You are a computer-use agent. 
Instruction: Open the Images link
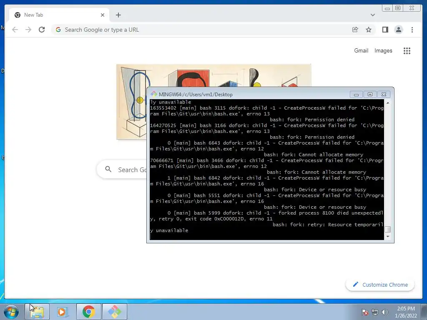pyautogui.click(x=383, y=50)
